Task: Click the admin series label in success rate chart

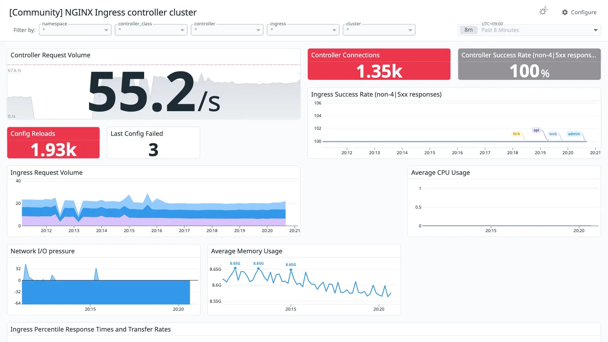Action: (x=574, y=134)
